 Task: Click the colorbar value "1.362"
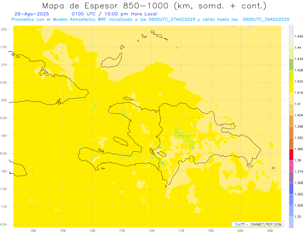pyautogui.click(x=299, y=194)
